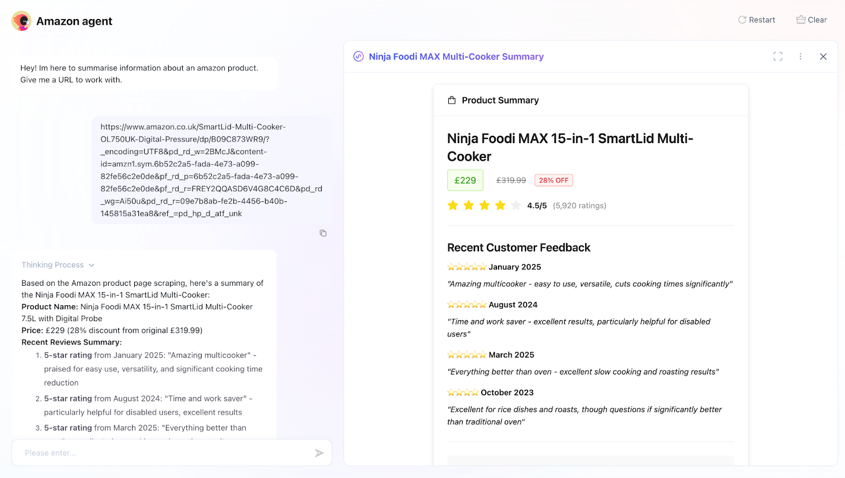Click the 'Recent Reviews Summary:' label in chat

[71, 342]
